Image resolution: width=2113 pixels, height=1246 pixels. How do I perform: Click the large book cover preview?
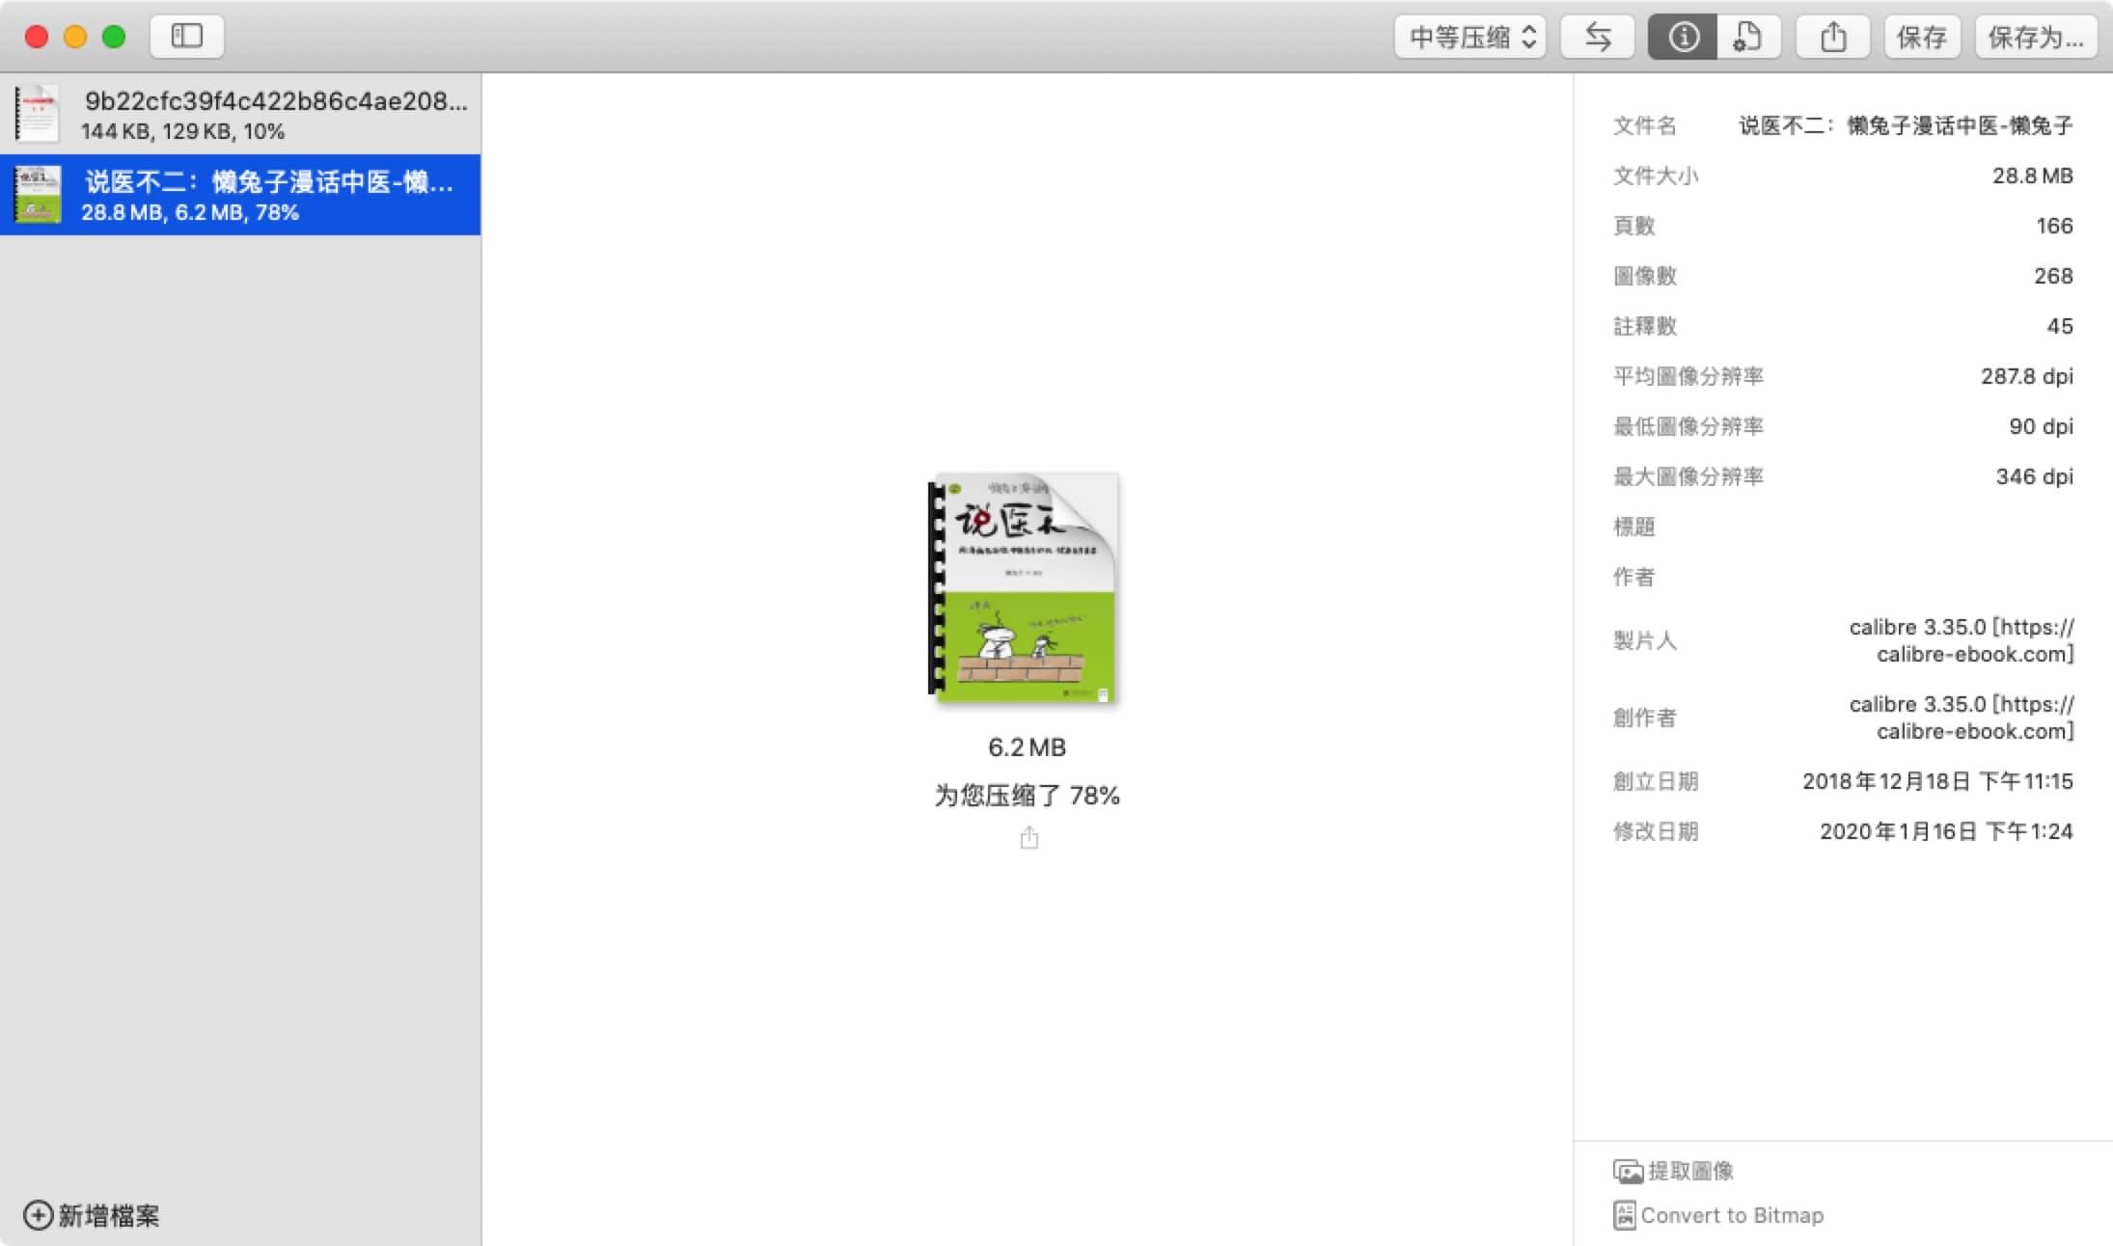[1024, 586]
